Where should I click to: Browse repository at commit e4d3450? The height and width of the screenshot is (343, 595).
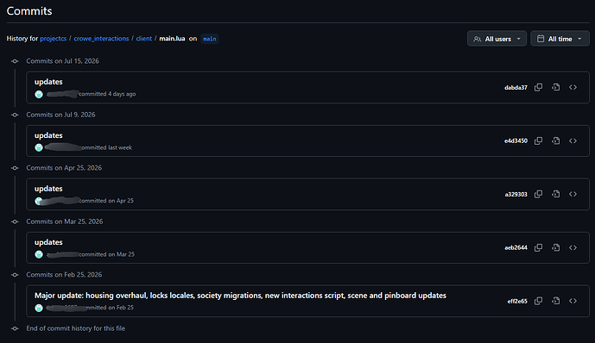point(573,140)
